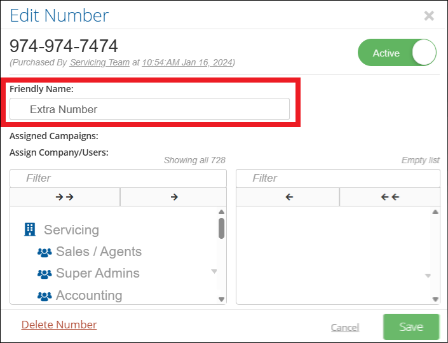Focus the right Filter box
The width and height of the screenshot is (448, 343).
click(x=338, y=178)
